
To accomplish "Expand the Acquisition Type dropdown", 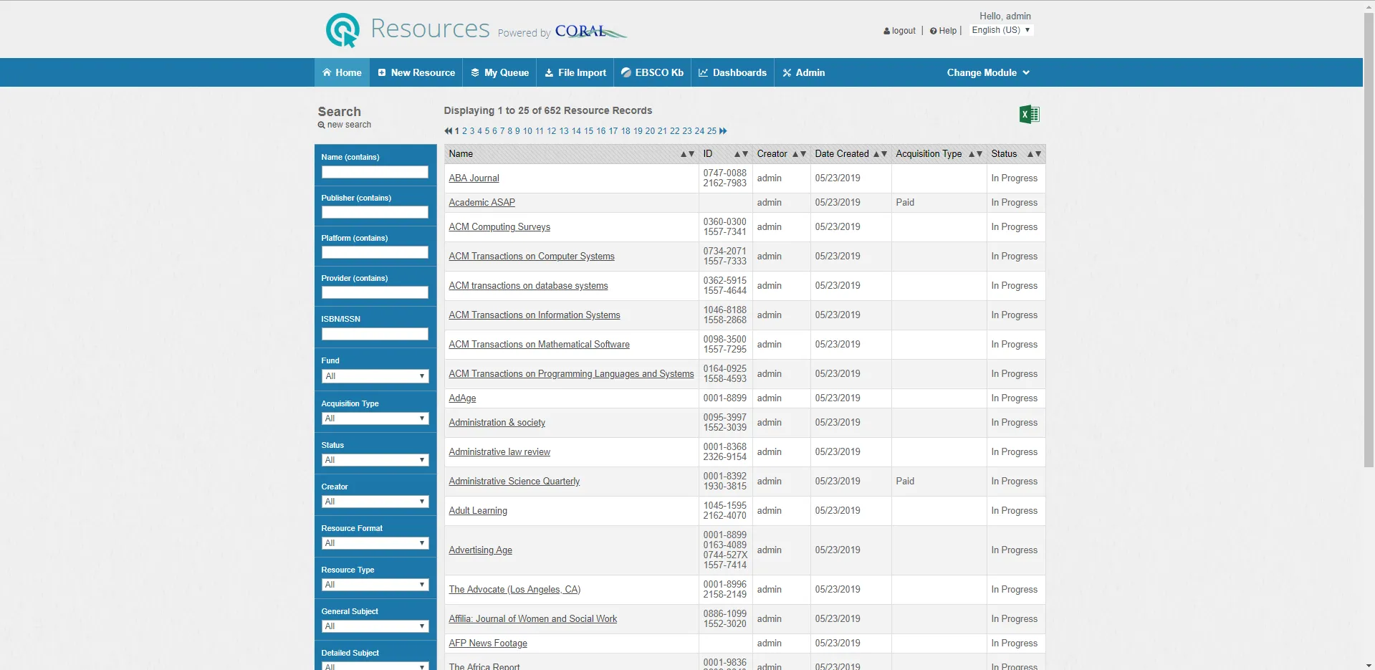I will [375, 418].
